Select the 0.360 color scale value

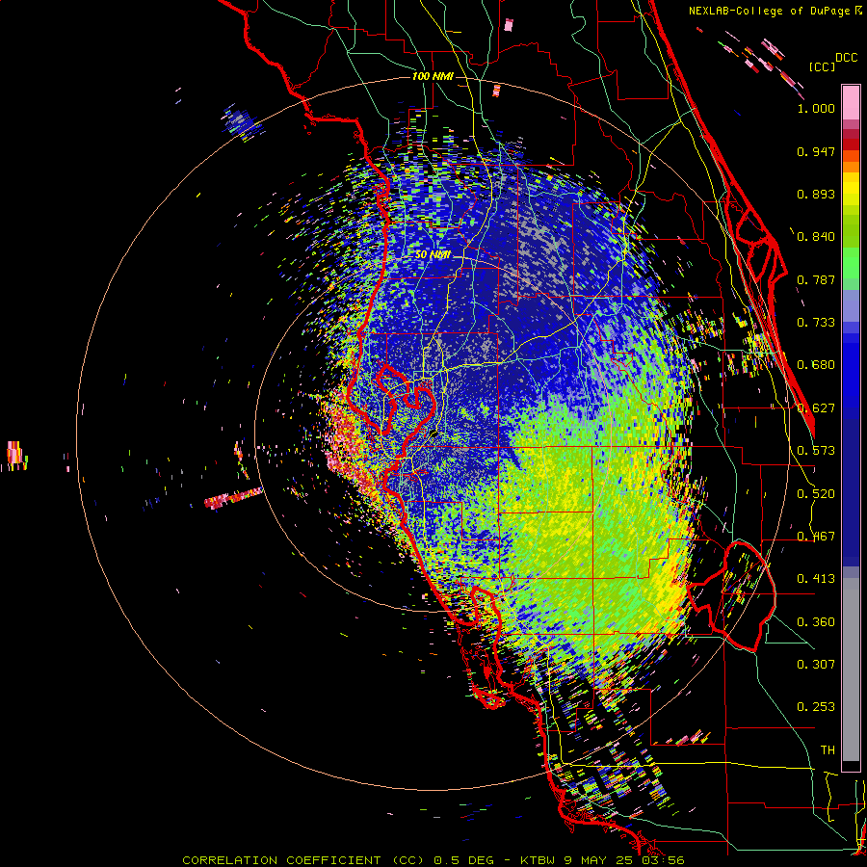(816, 622)
